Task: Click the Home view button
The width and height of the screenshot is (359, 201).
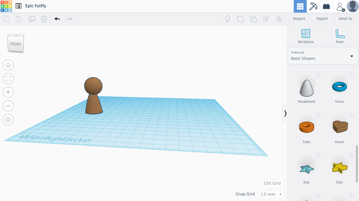Action: tap(8, 65)
